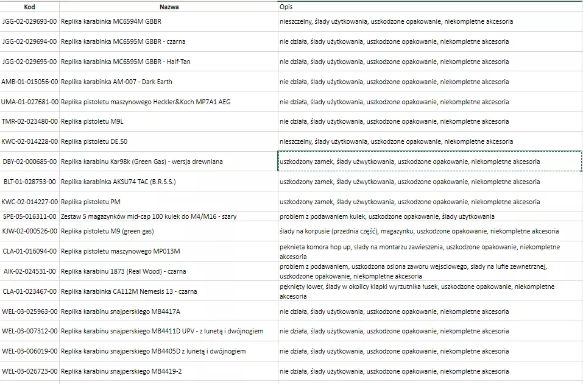
Task: Click the "peknieta komora hop up" description cell
Action: coord(429,252)
